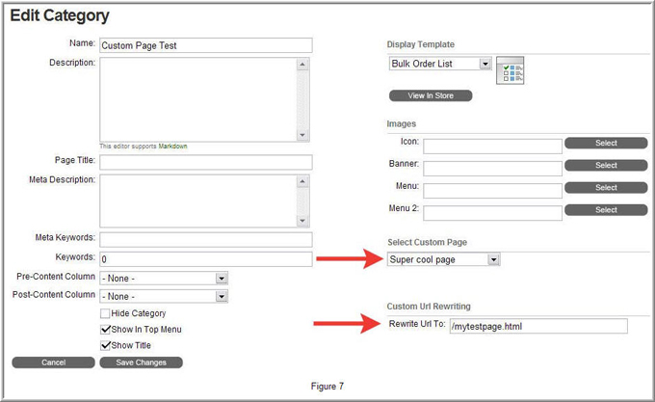This screenshot has height=402, width=655.
Task: Open the Pre-Content Column dropdown
Action: pos(222,278)
